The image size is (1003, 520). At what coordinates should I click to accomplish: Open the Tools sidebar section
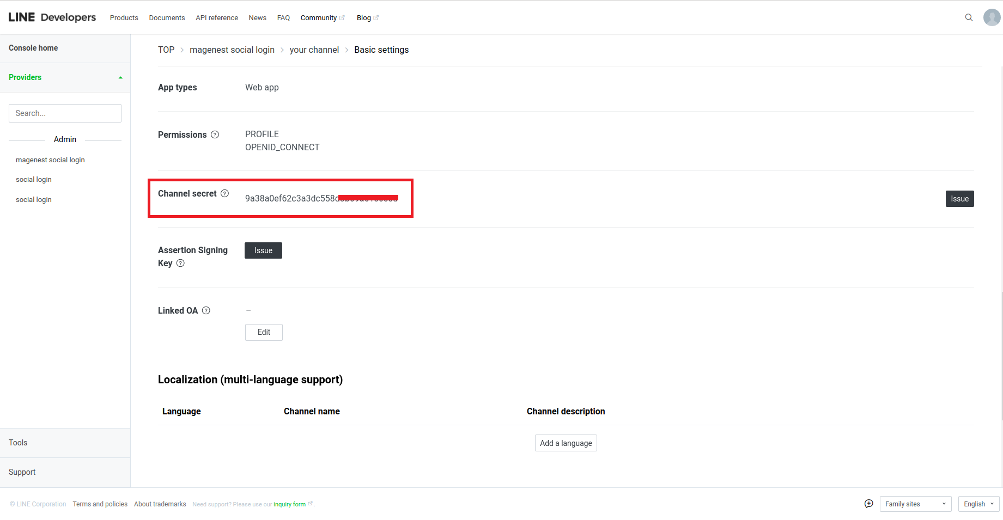pyautogui.click(x=65, y=443)
